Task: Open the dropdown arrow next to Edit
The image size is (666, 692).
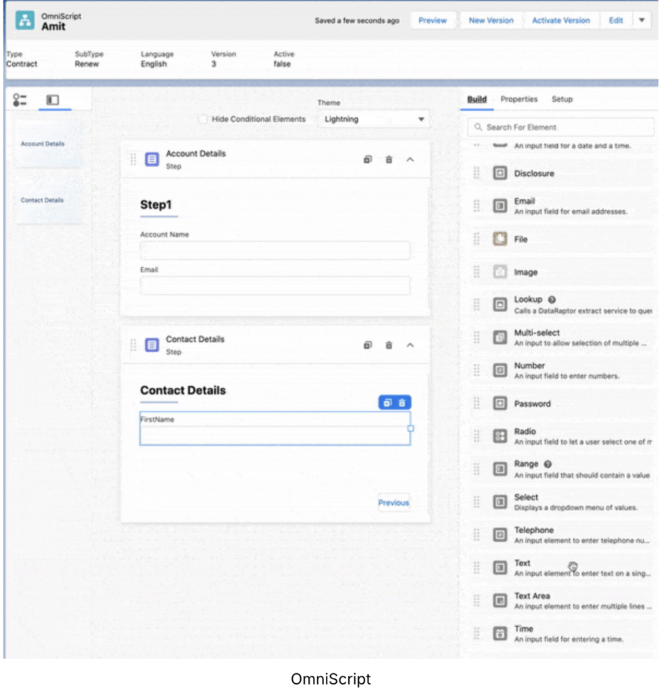Action: (641, 20)
